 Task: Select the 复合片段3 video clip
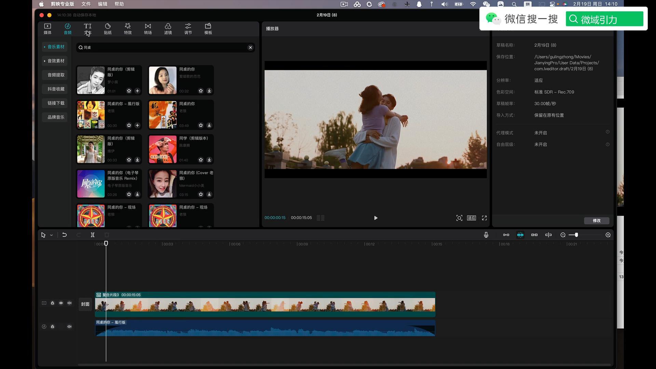pyautogui.click(x=265, y=304)
